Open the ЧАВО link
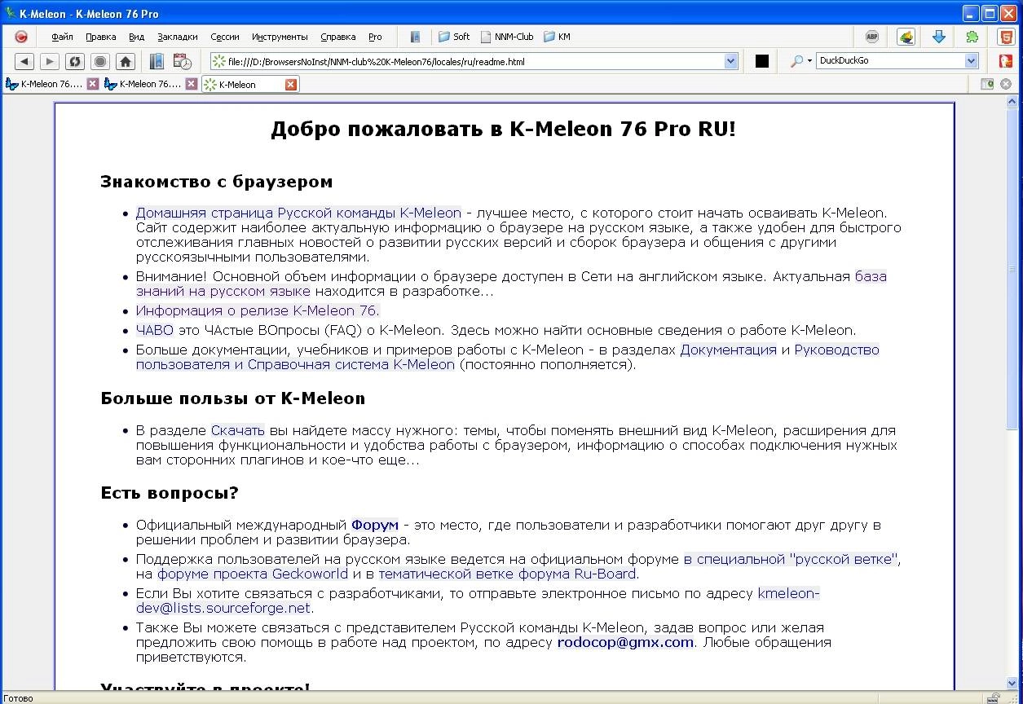Image resolution: width=1023 pixels, height=704 pixels. click(x=155, y=330)
